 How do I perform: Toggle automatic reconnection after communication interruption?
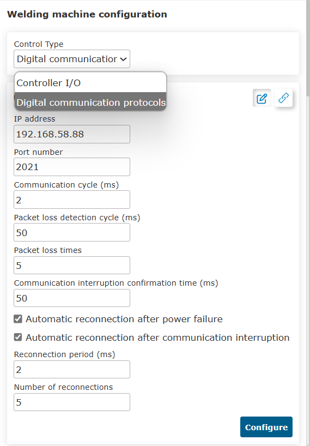click(18, 337)
